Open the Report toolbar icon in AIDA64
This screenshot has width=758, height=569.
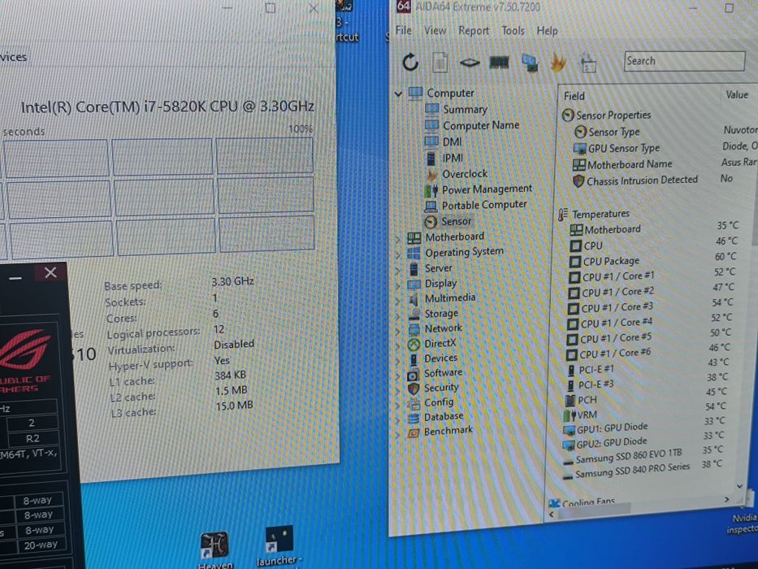[x=440, y=63]
